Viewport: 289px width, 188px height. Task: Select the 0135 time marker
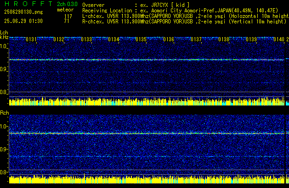click(x=141, y=39)
